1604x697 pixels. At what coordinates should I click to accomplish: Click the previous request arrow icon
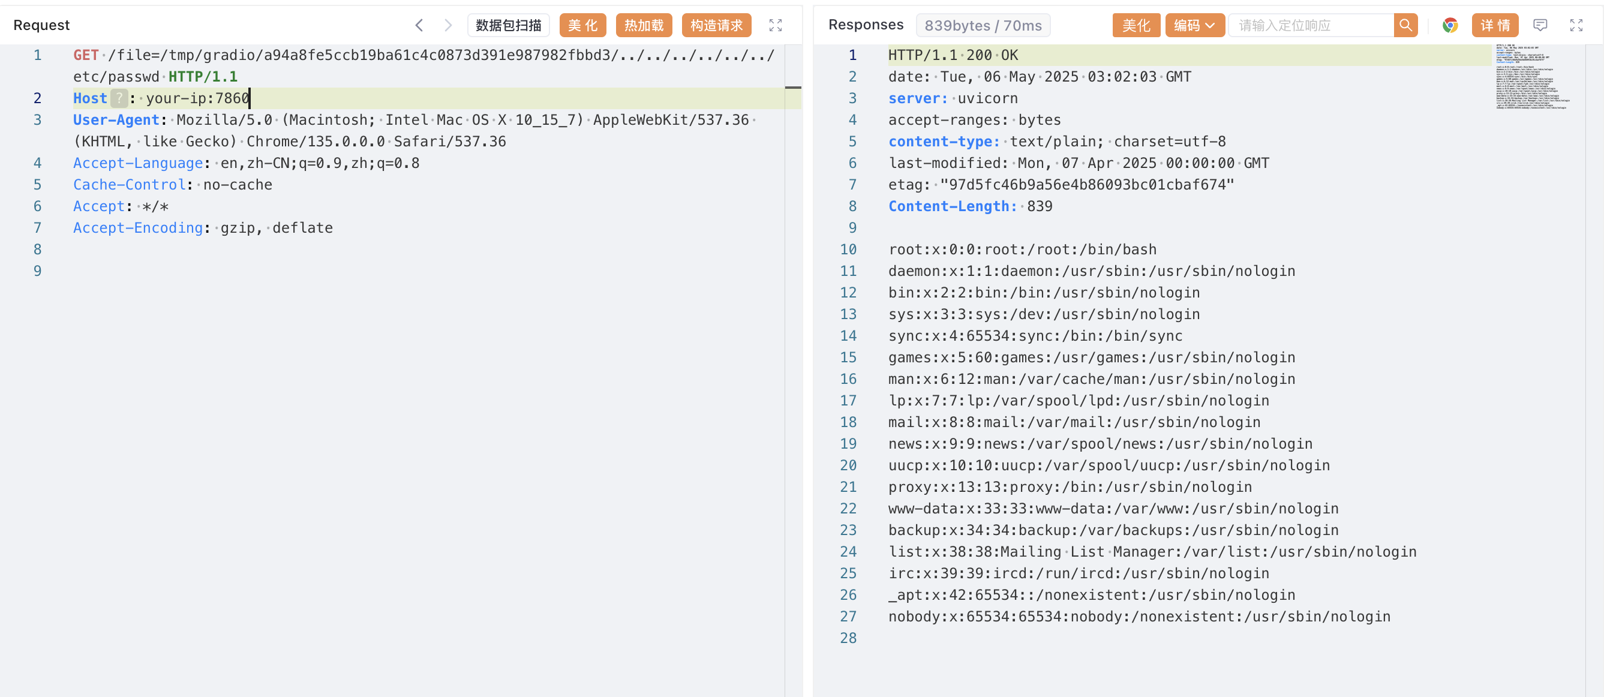pos(419,25)
